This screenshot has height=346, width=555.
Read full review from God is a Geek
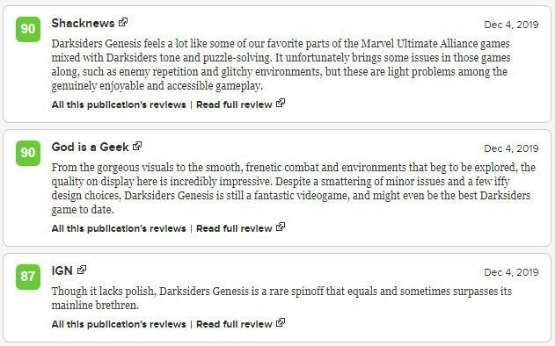234,228
